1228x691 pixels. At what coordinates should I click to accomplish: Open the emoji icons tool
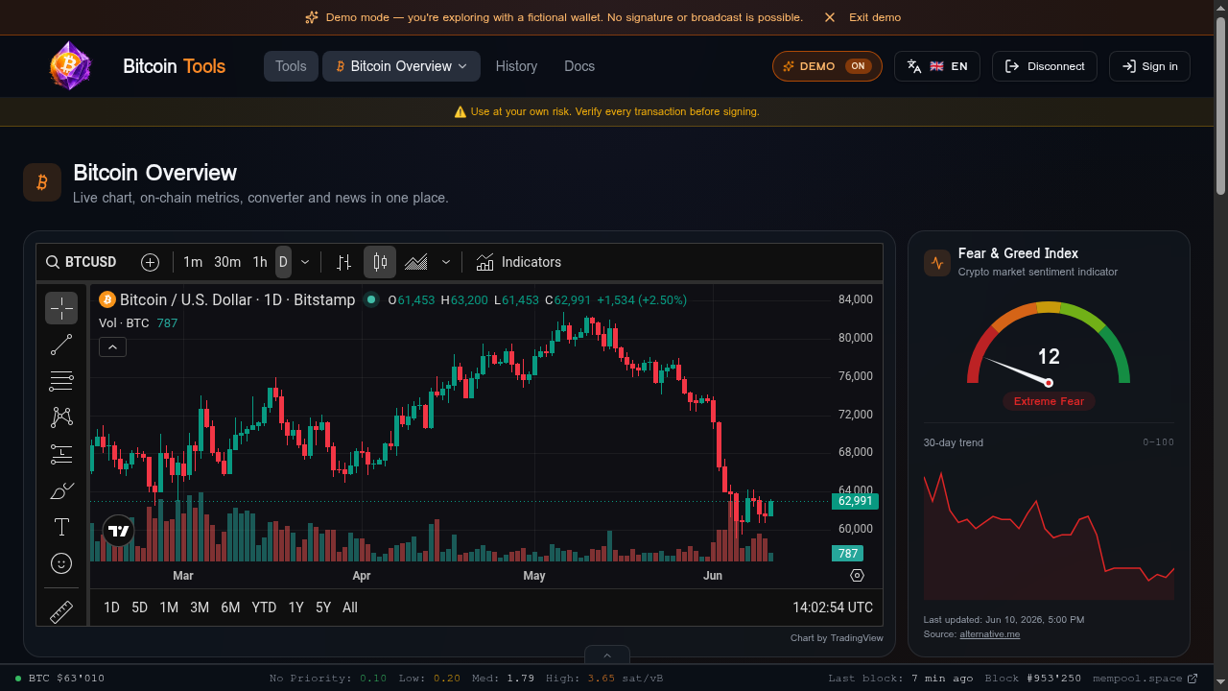[x=61, y=563]
